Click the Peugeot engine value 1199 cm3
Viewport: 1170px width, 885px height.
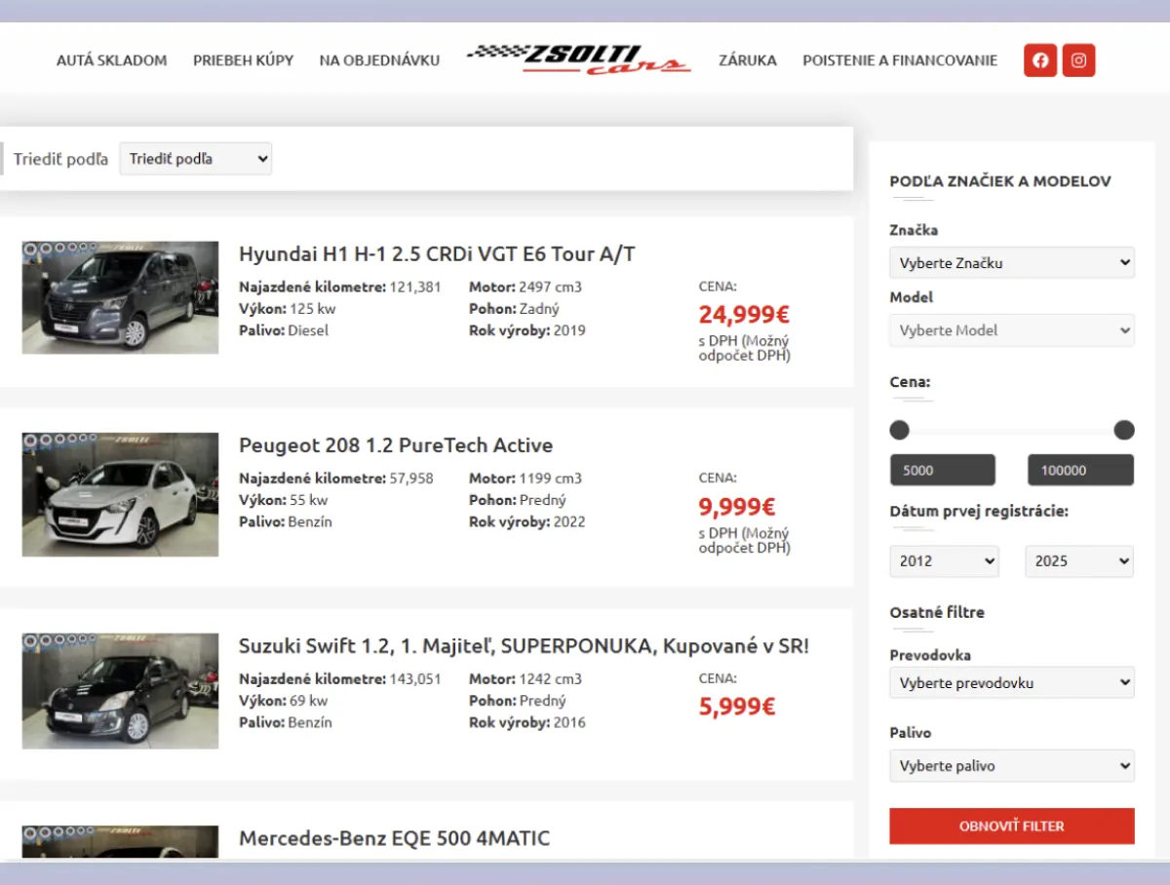pyautogui.click(x=550, y=479)
